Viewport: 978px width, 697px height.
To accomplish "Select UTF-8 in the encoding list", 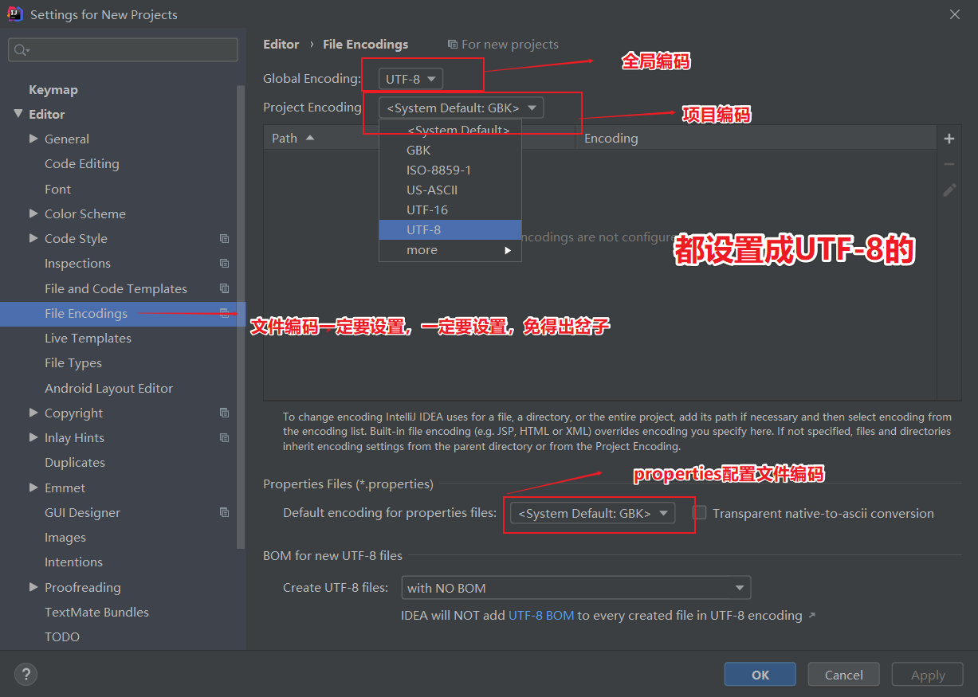I will coord(450,229).
